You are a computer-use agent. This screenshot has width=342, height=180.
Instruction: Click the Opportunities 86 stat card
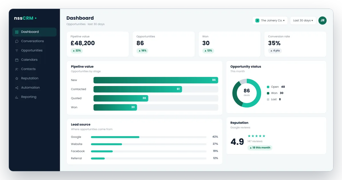pos(164,44)
